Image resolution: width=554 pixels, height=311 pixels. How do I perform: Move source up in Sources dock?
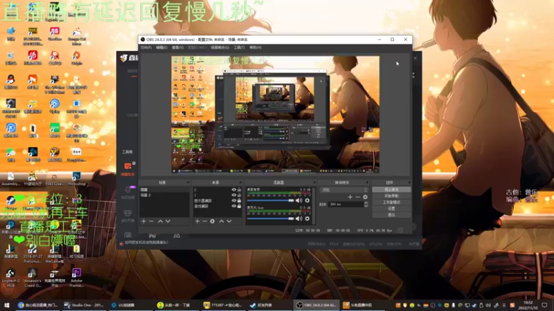click(221, 221)
